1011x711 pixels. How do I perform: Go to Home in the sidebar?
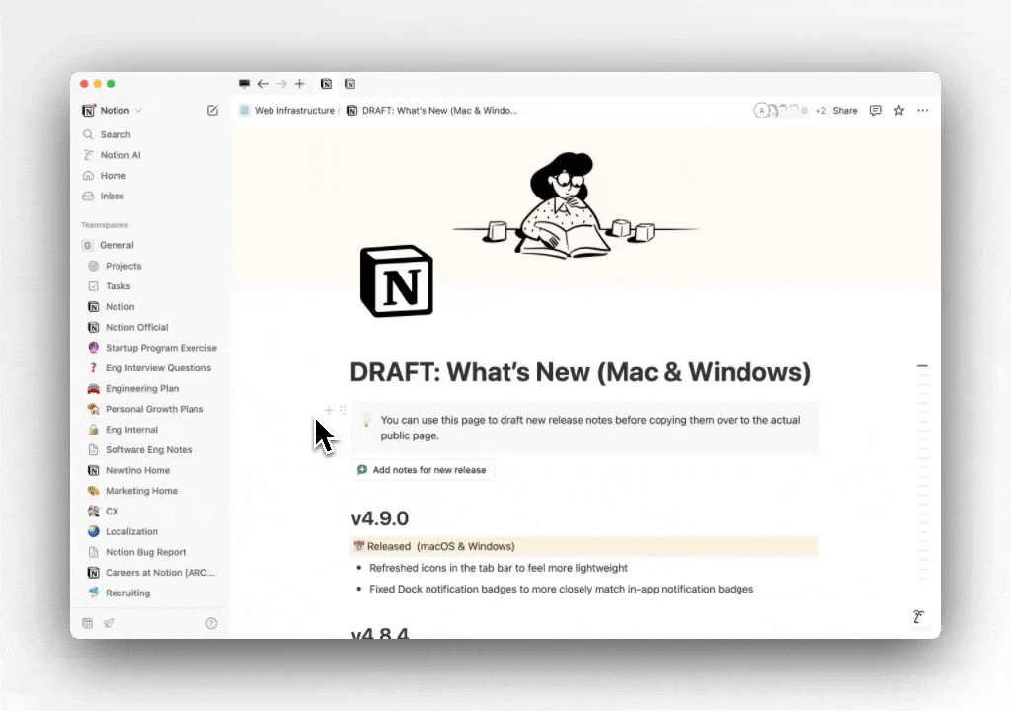coord(113,176)
